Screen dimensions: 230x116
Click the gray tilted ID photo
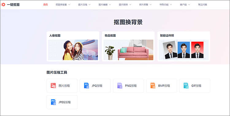tap(170, 50)
